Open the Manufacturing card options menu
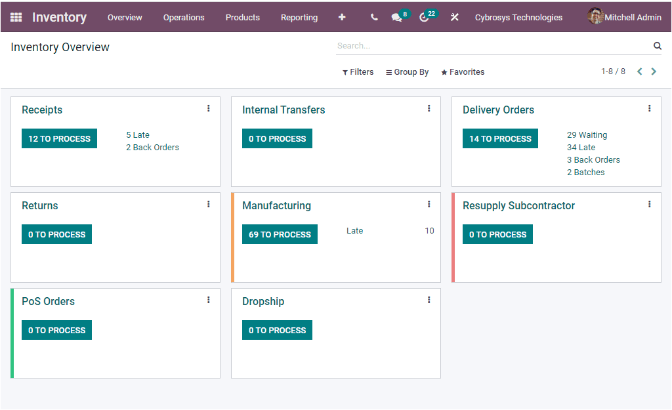672x410 pixels. pyautogui.click(x=429, y=203)
